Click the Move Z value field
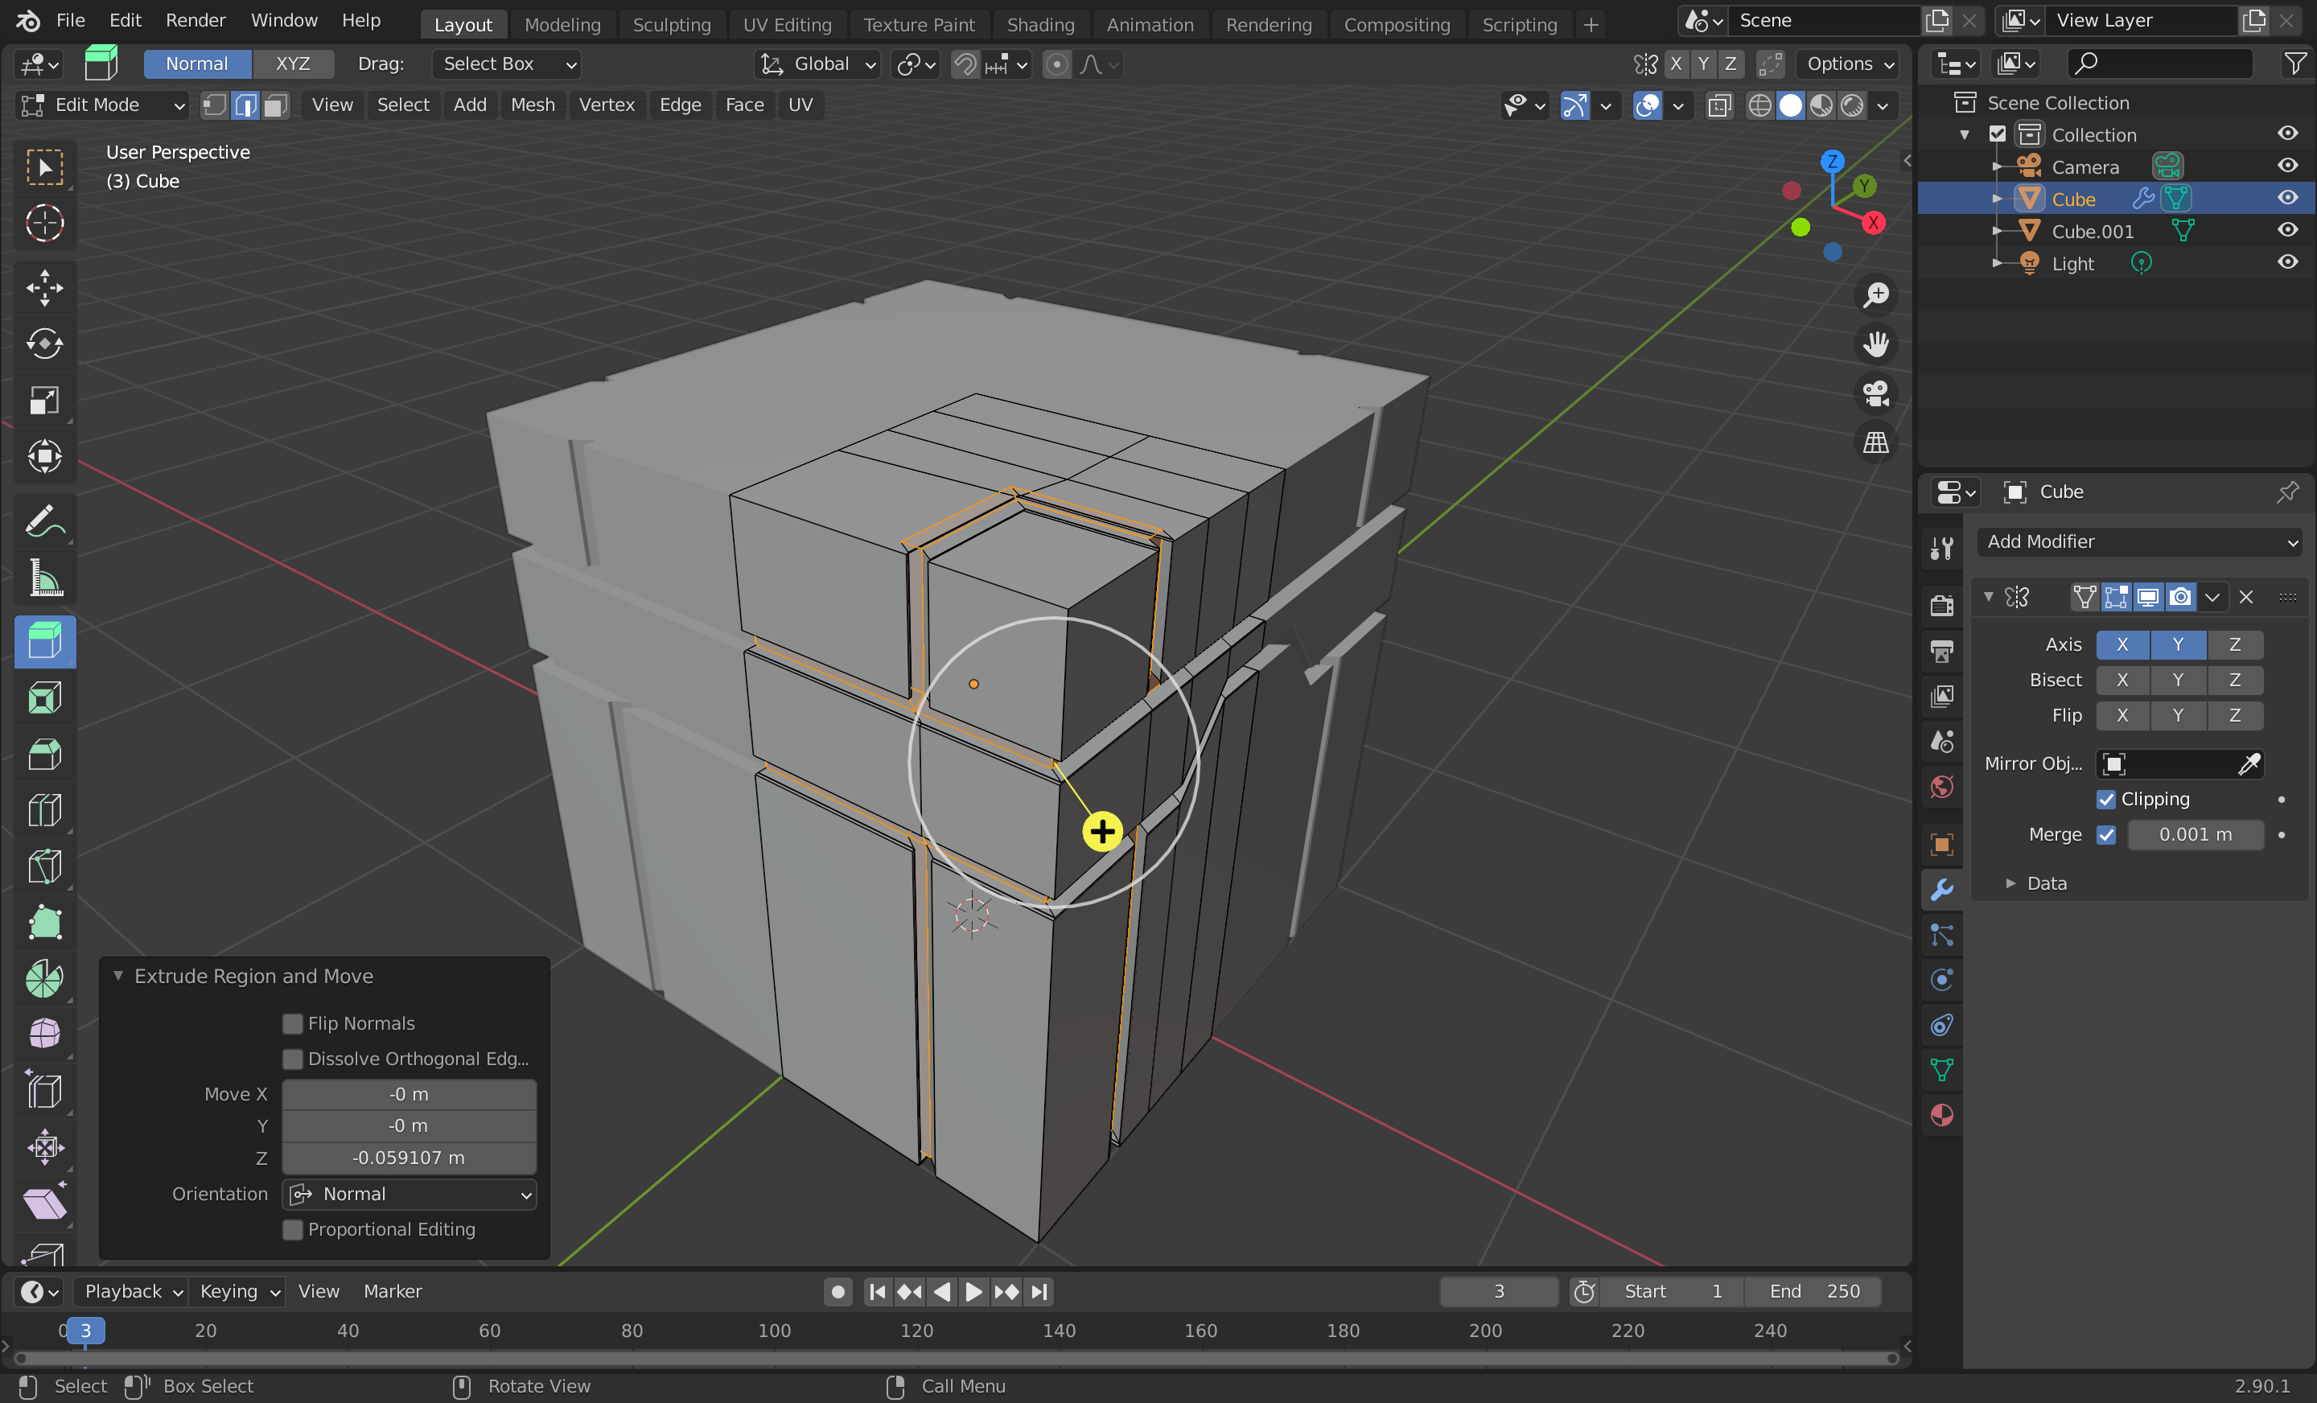 click(x=409, y=1158)
